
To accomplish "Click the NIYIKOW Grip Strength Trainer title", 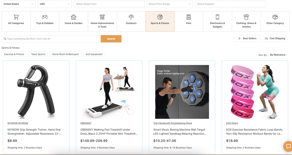I will (x=35, y=132).
